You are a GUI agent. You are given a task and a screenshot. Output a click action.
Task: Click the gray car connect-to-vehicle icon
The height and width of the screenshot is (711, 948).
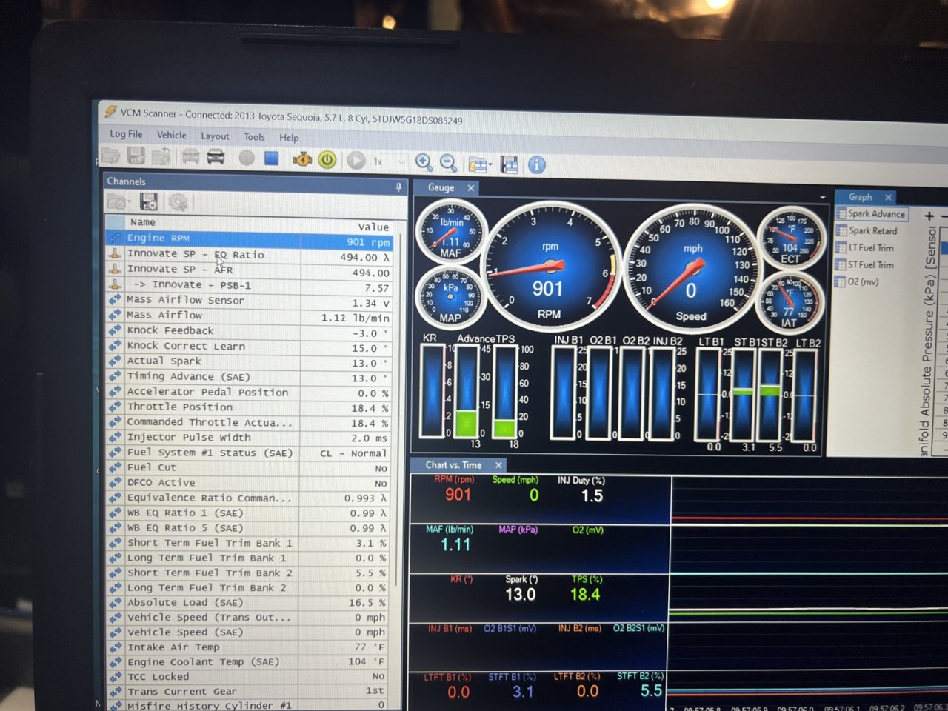tap(190, 157)
